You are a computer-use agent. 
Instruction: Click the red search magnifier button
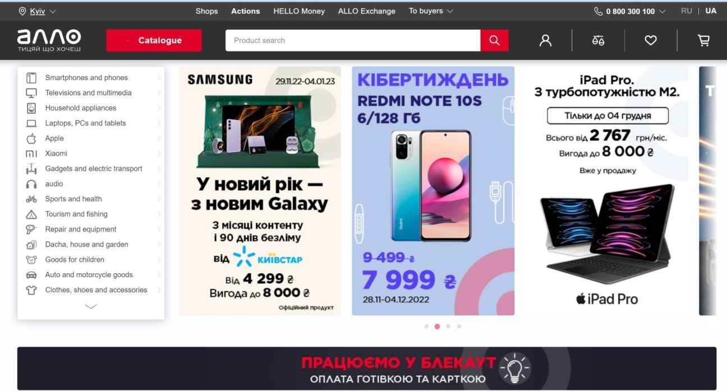click(x=494, y=40)
